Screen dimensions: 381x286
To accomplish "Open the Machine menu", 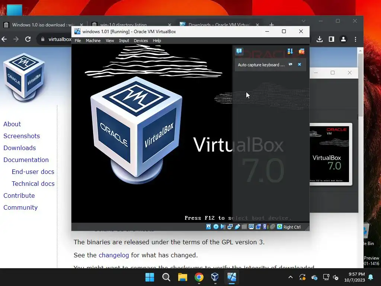I will pyautogui.click(x=93, y=41).
